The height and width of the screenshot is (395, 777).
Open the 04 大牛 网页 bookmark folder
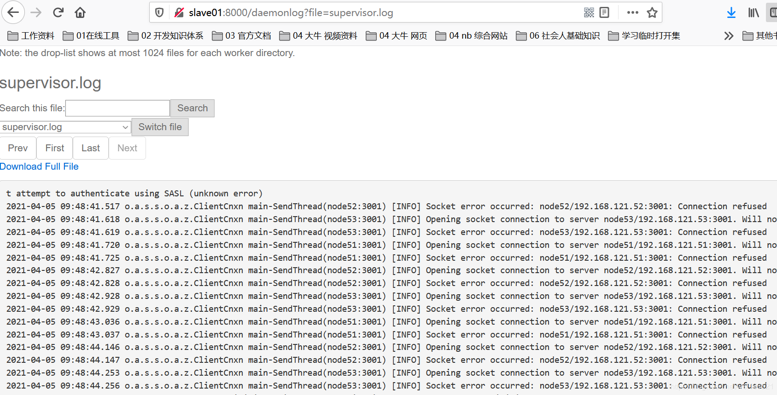(396, 36)
